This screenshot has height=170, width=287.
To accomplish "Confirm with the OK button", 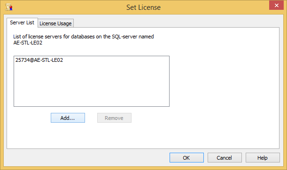I will pos(186,158).
